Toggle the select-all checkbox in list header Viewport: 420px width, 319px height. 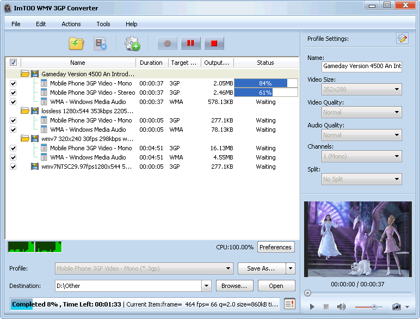coord(13,63)
